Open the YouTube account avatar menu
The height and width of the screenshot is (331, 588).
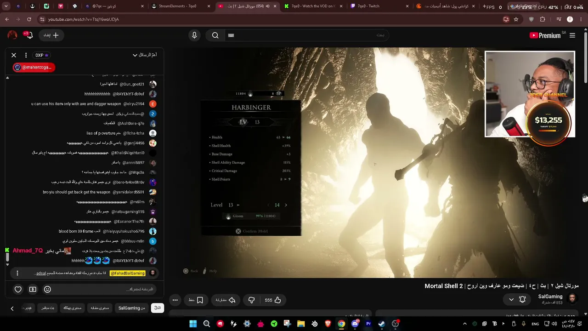(12, 35)
